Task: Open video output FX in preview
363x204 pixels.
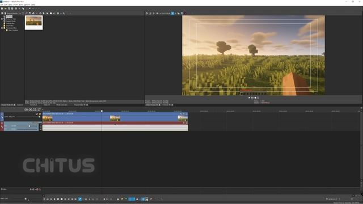Action: point(154,14)
